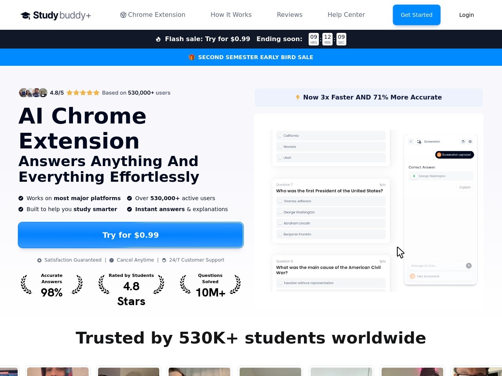Screen dimensions: 502x376
Task: Click the gear settings icon in extension panel
Action: point(470,141)
